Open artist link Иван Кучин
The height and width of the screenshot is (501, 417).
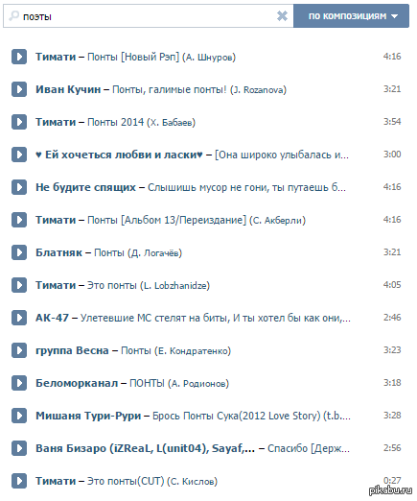[68, 89]
